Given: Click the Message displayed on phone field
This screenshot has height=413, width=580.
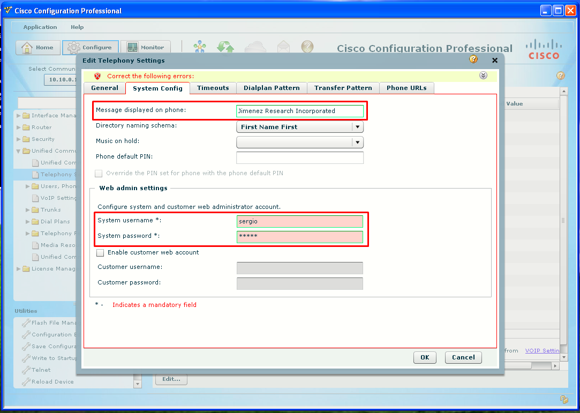Looking at the screenshot, I should point(300,111).
